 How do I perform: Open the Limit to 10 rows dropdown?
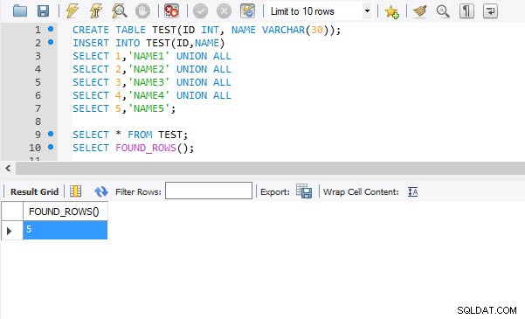pyautogui.click(x=320, y=11)
